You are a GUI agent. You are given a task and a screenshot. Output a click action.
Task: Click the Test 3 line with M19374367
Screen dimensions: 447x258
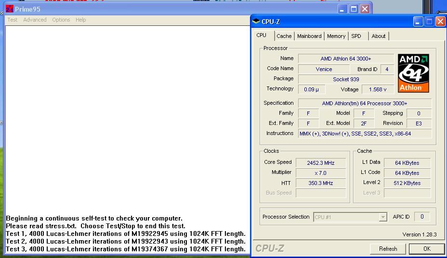126,249
